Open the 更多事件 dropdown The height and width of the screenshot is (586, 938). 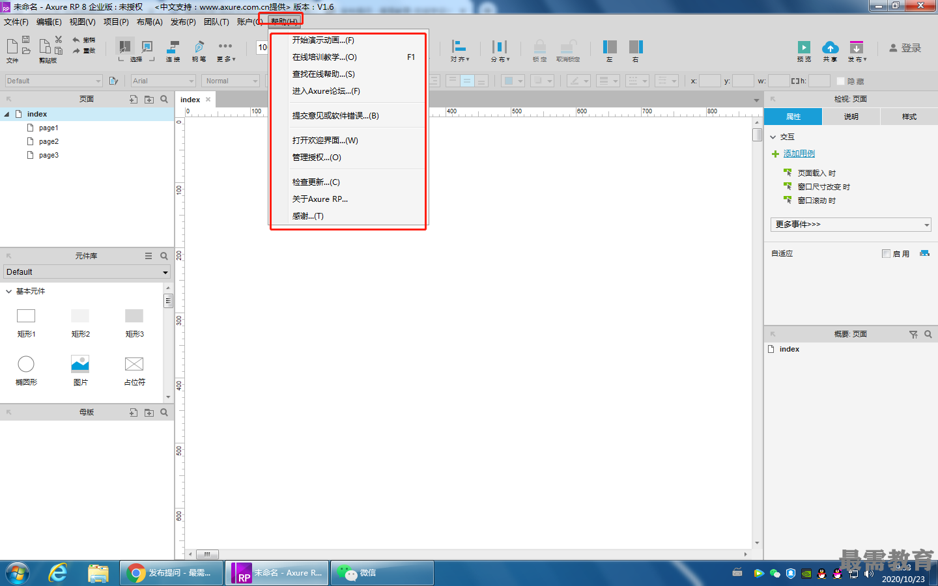(851, 225)
